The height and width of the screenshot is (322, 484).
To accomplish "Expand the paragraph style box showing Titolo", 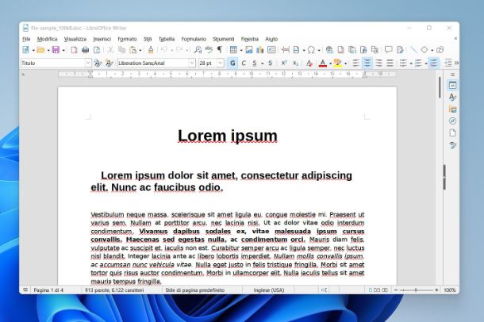I will 88,63.
